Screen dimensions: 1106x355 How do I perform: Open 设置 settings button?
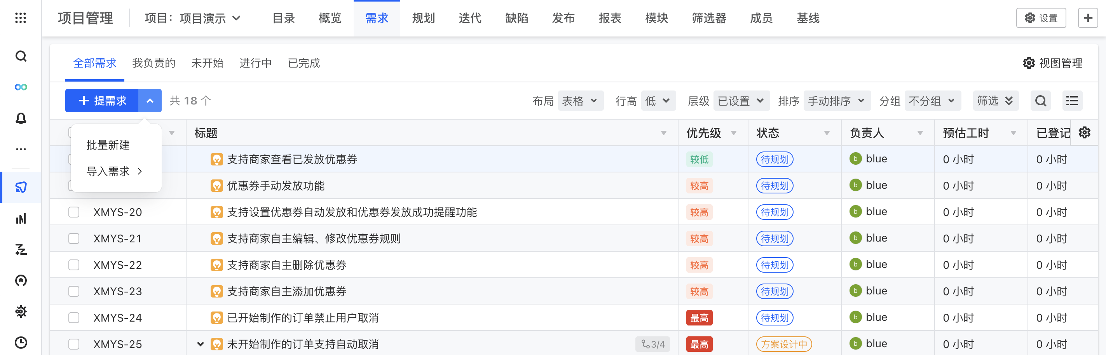[1041, 18]
